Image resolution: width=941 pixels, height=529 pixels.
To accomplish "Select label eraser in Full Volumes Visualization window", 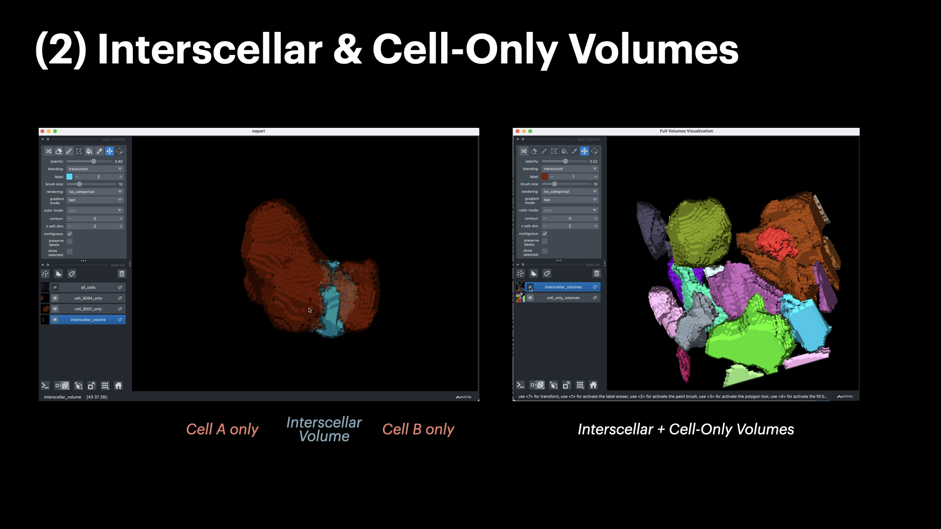I will click(534, 151).
